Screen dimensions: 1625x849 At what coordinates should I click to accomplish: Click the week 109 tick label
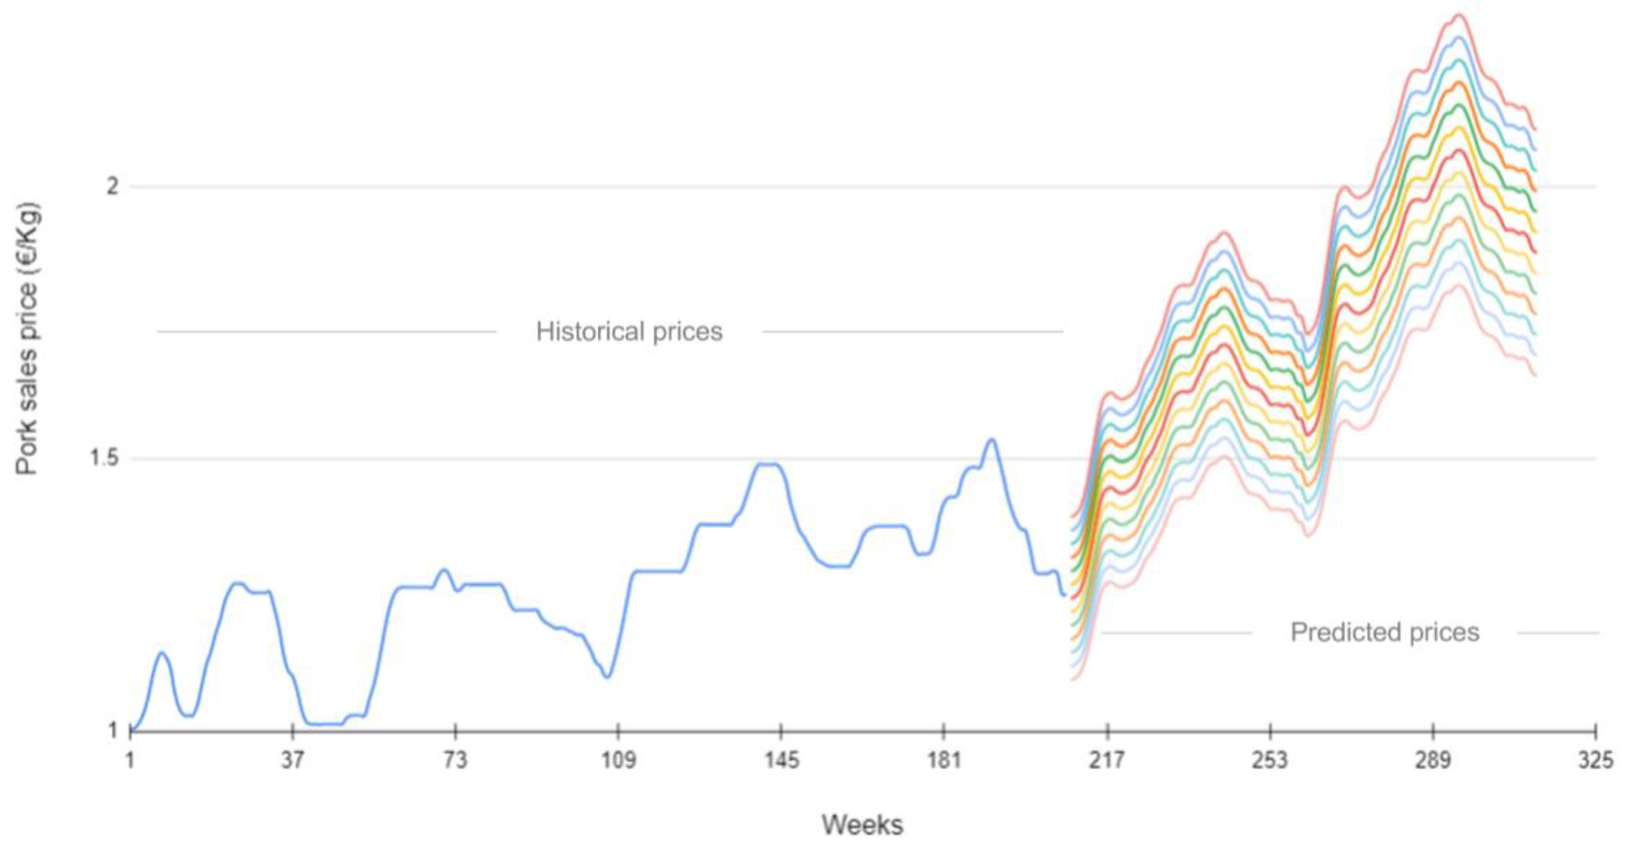(x=618, y=760)
